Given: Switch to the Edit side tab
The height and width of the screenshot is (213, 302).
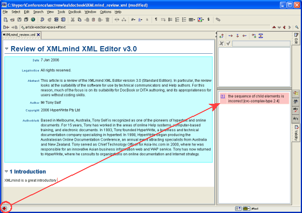Looking at the screenshot, I should pos(296,38).
